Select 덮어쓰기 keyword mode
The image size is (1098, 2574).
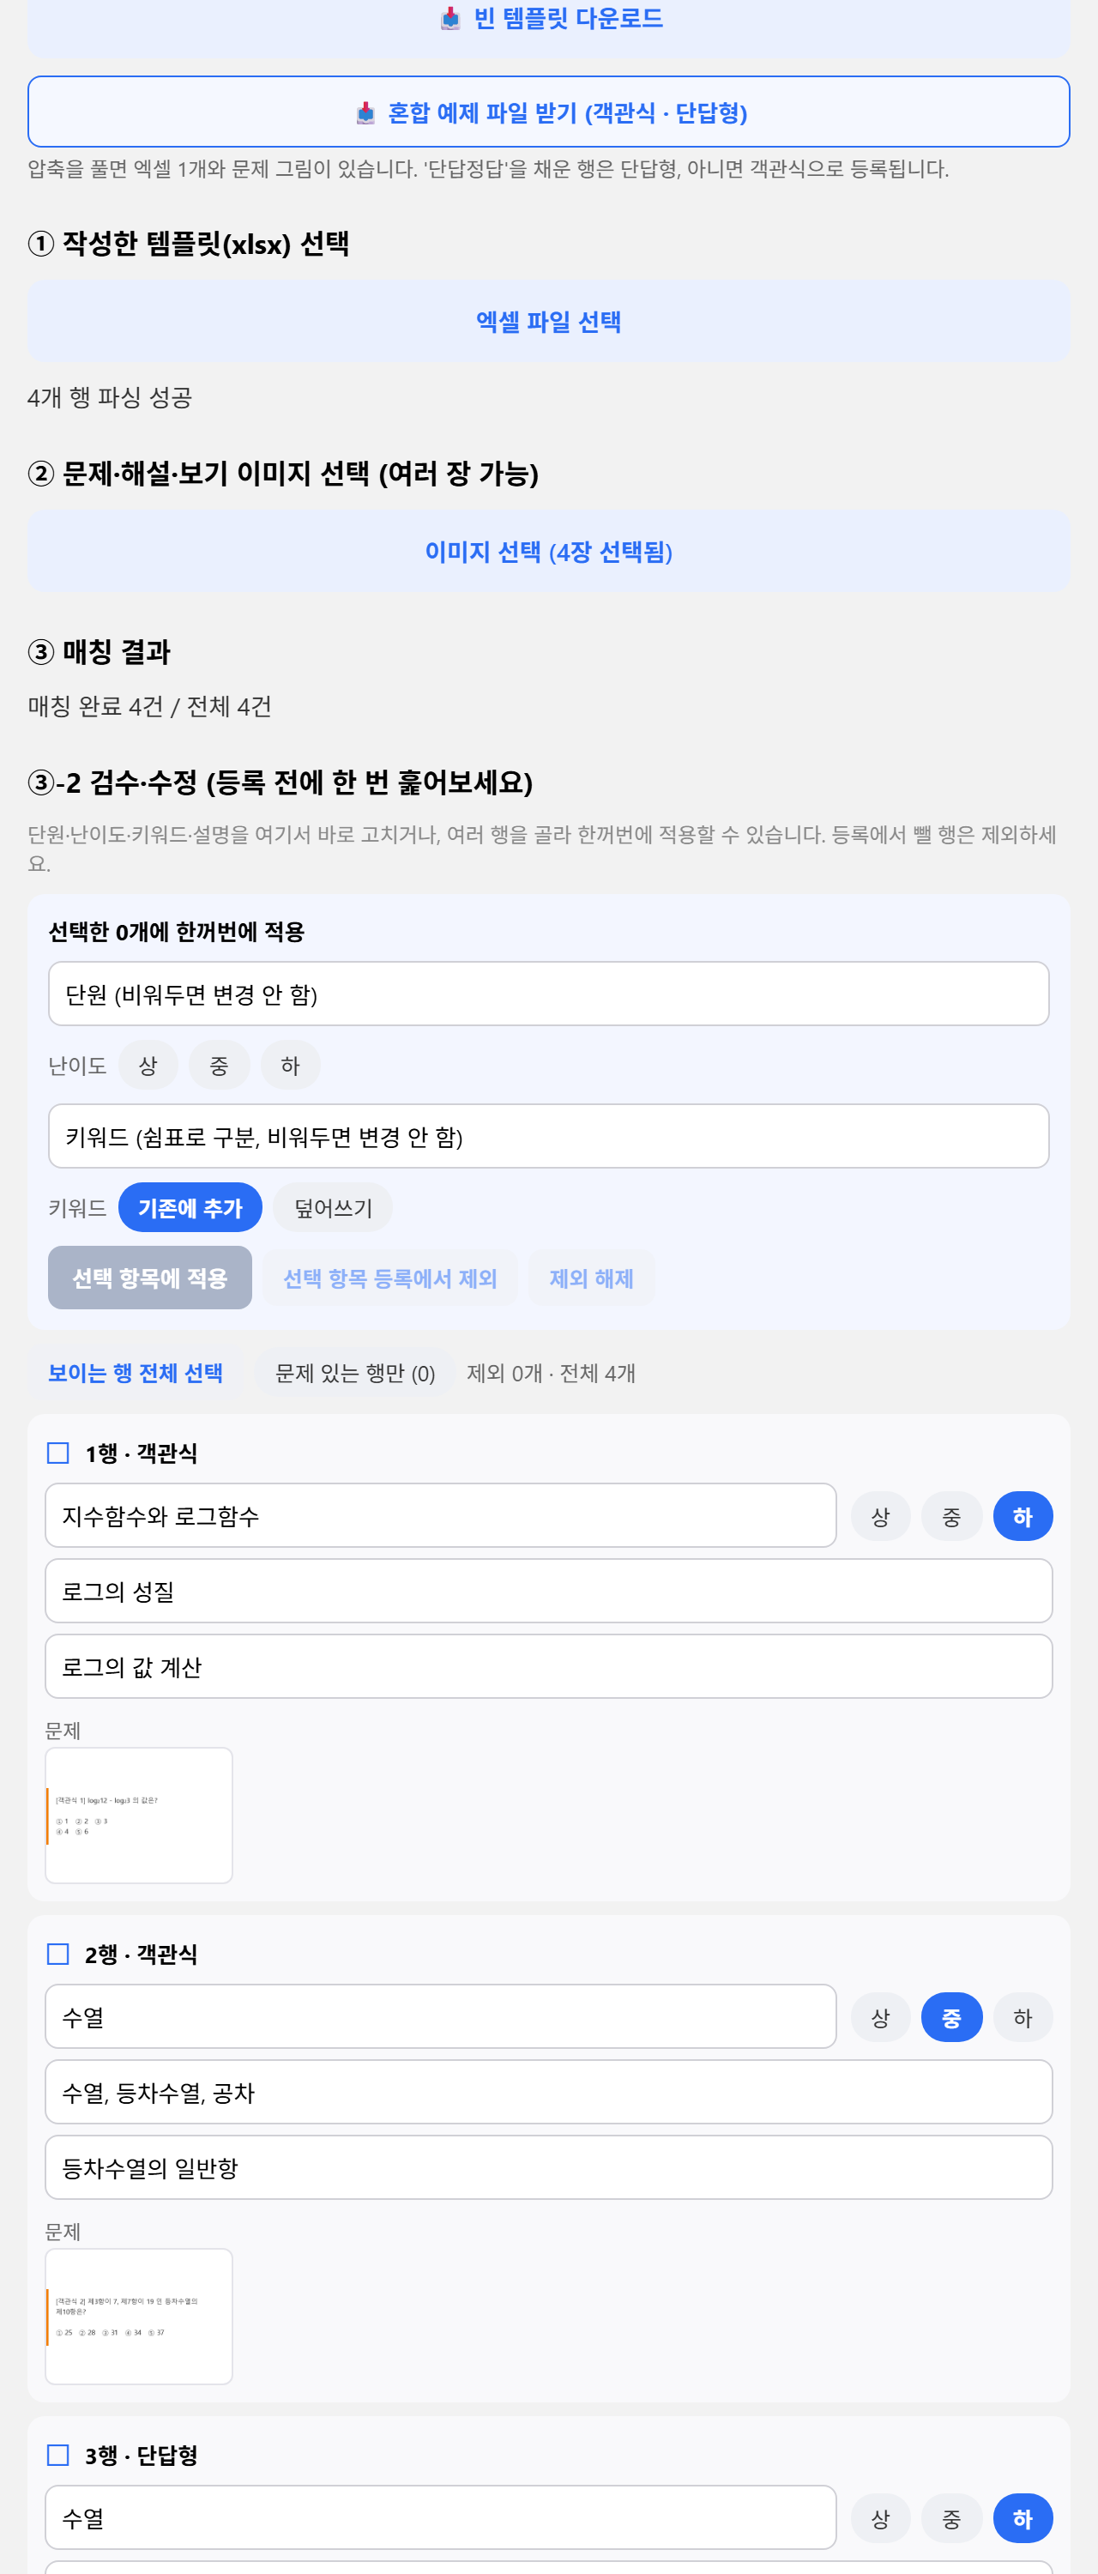(333, 1207)
